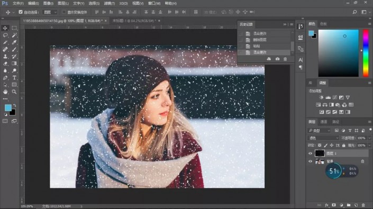373x209 pixels.
Task: Expand the layer opacity dropdown arrow
Action: tap(369, 138)
